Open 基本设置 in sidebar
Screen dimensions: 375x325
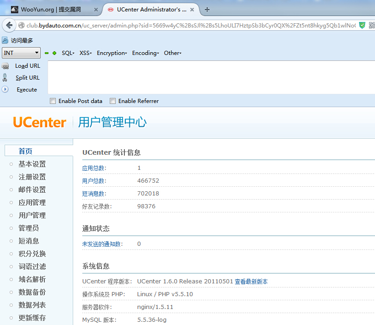pyautogui.click(x=32, y=164)
